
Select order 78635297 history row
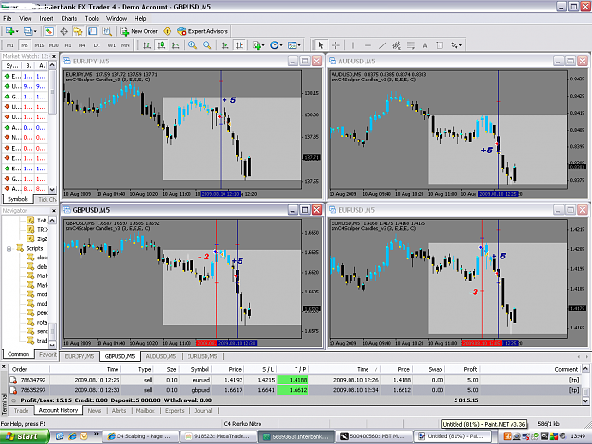click(295, 390)
